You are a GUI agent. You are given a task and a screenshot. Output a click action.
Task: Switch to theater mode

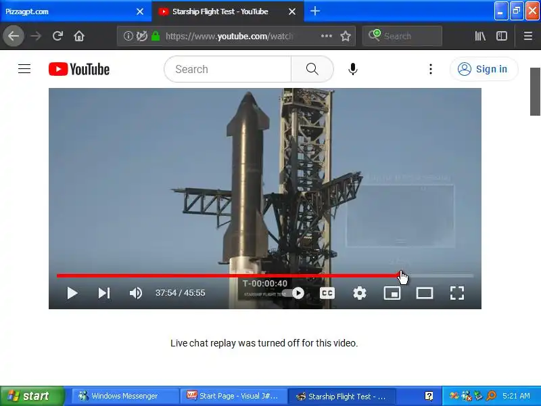pyautogui.click(x=425, y=293)
